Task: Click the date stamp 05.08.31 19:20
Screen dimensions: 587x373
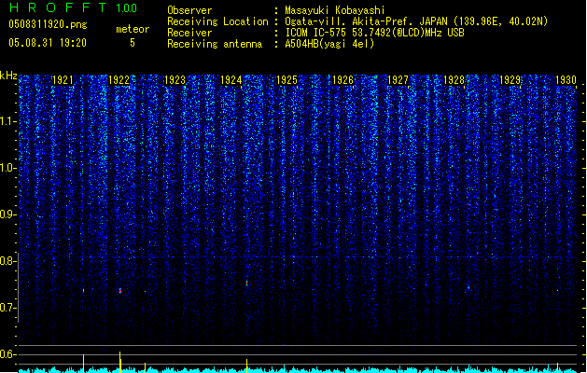Action: click(x=48, y=43)
